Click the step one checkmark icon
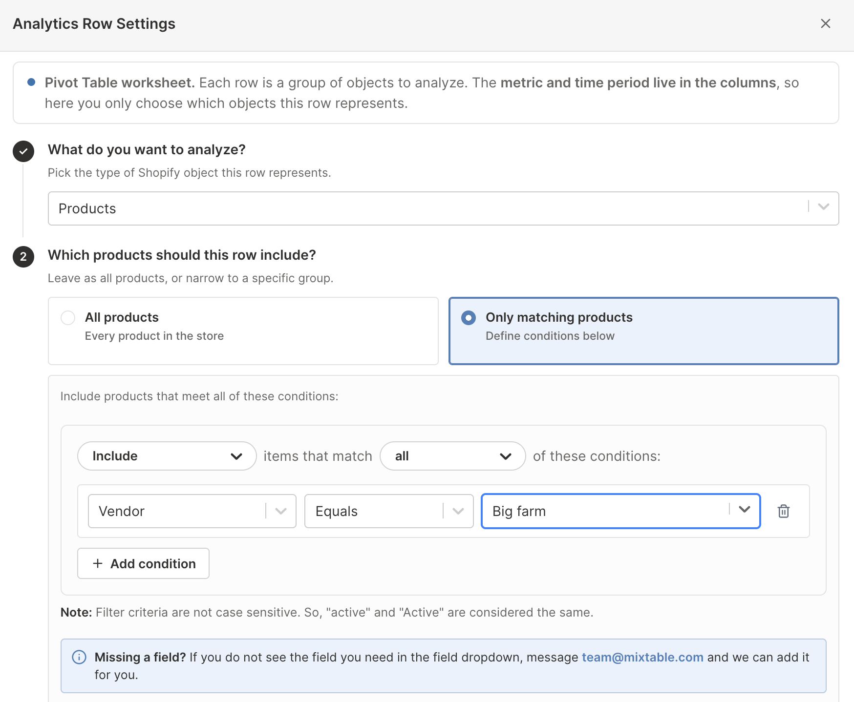Screen dimensions: 854x702 pos(23,151)
